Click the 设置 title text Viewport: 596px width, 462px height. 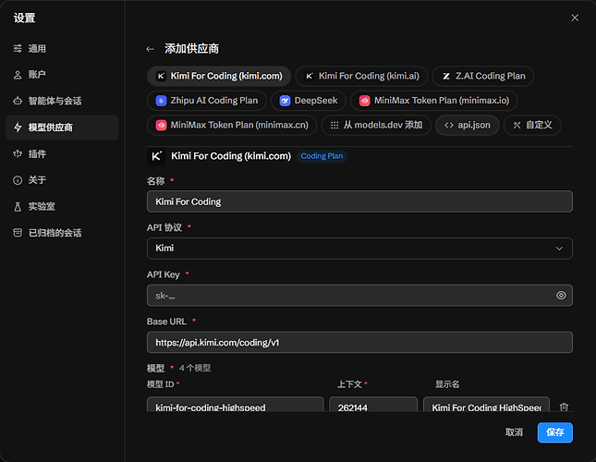coord(24,18)
